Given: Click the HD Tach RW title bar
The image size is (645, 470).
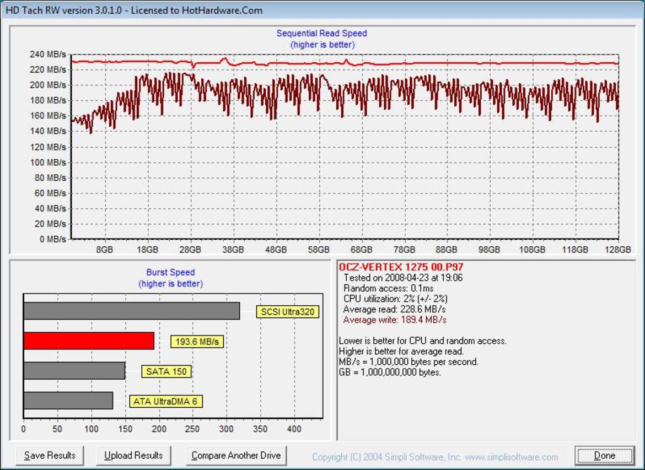Looking at the screenshot, I should 322,10.
